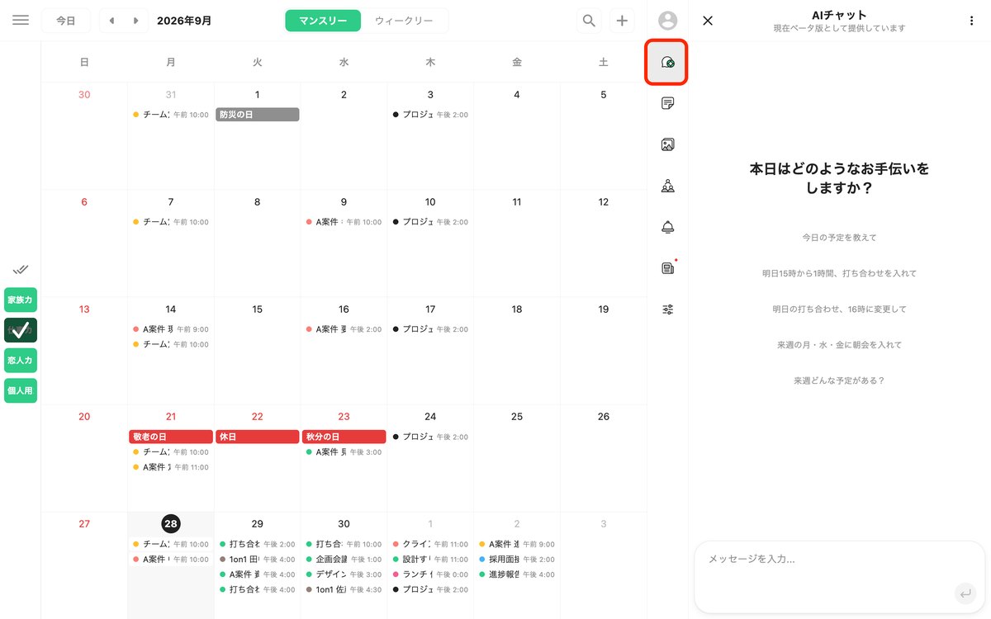Open the 防災の日 banner on September 1
Screen dimensions: 991x619
pyautogui.click(x=257, y=115)
